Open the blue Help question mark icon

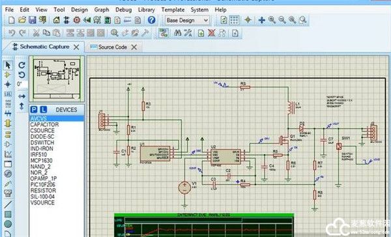(151, 20)
